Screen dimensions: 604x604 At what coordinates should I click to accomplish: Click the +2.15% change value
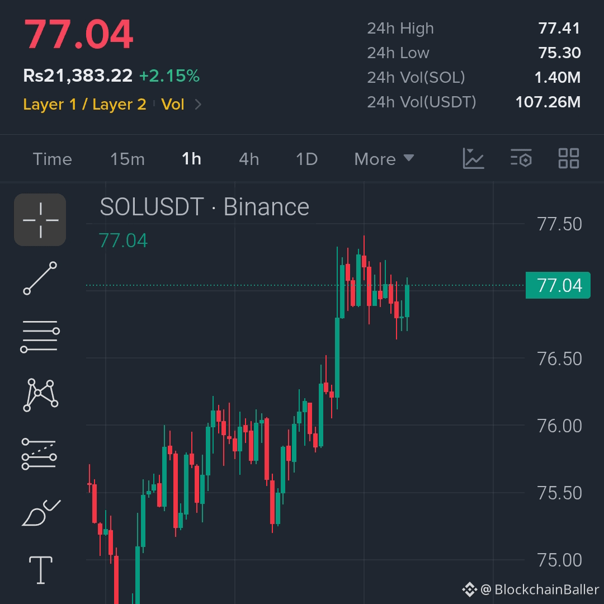click(x=169, y=76)
